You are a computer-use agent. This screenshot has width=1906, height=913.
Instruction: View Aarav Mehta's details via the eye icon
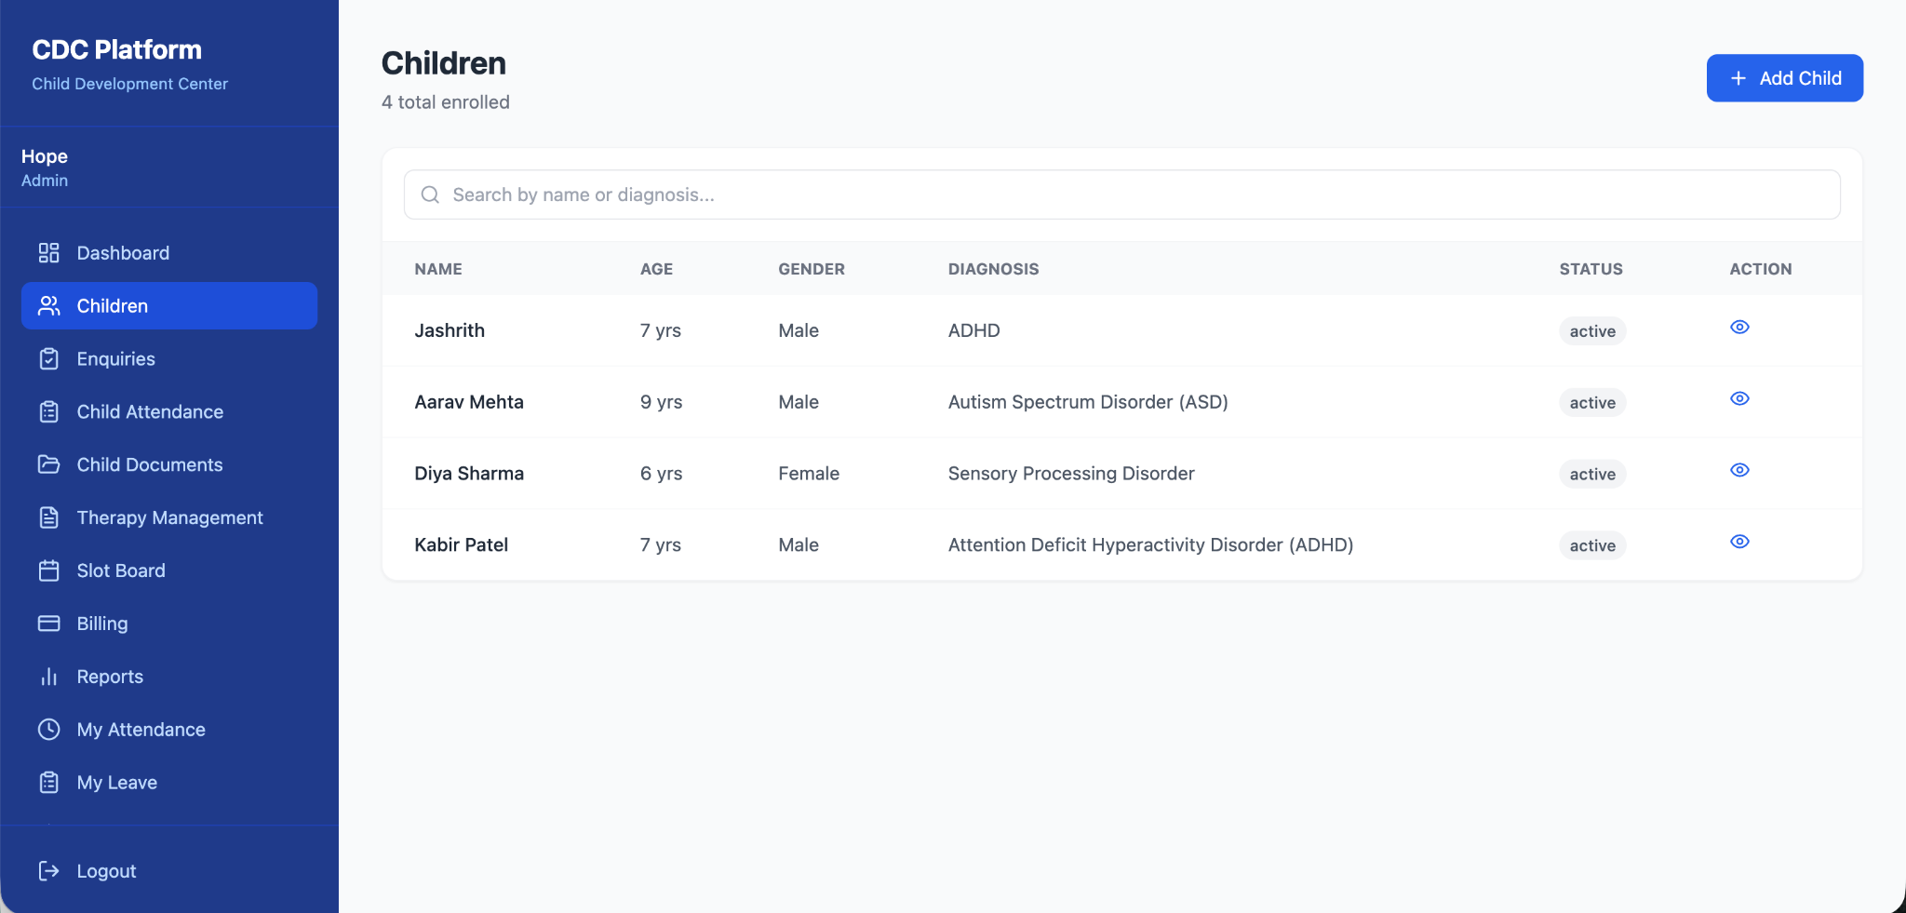click(x=1739, y=399)
